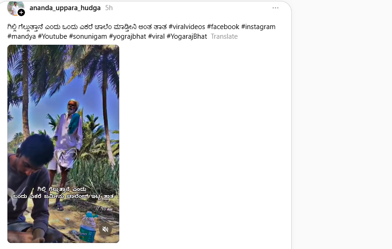
Task: Play the video of the old man
Action: (63, 144)
